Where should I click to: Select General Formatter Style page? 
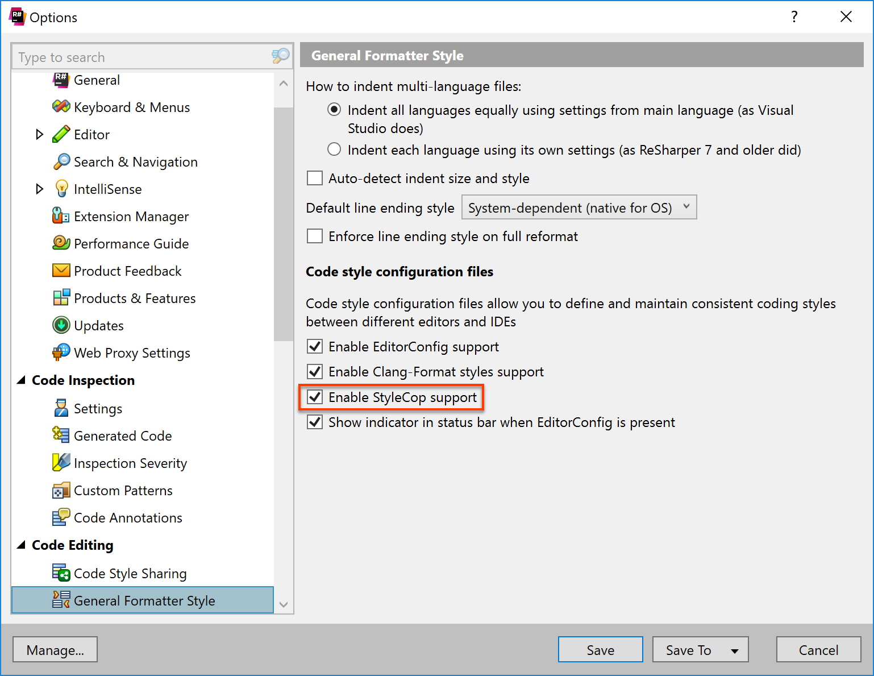tap(143, 600)
